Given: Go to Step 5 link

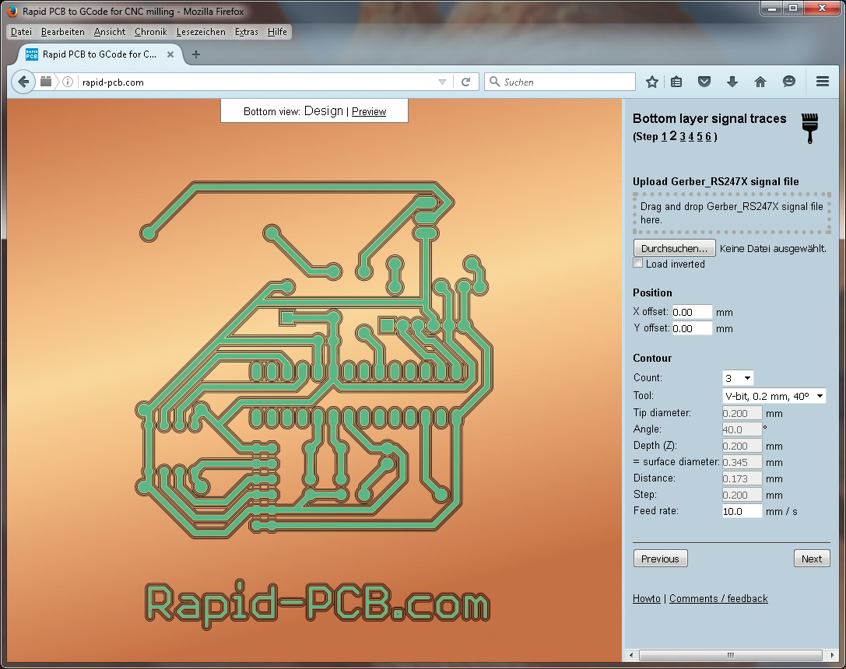Looking at the screenshot, I should point(700,136).
